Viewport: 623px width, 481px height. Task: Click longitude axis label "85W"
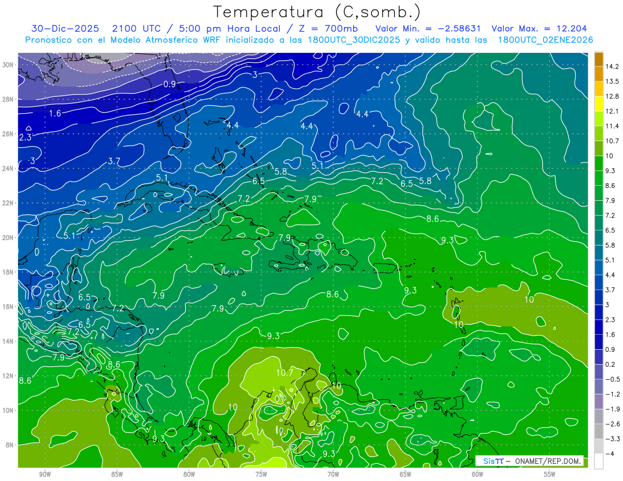coord(117,474)
